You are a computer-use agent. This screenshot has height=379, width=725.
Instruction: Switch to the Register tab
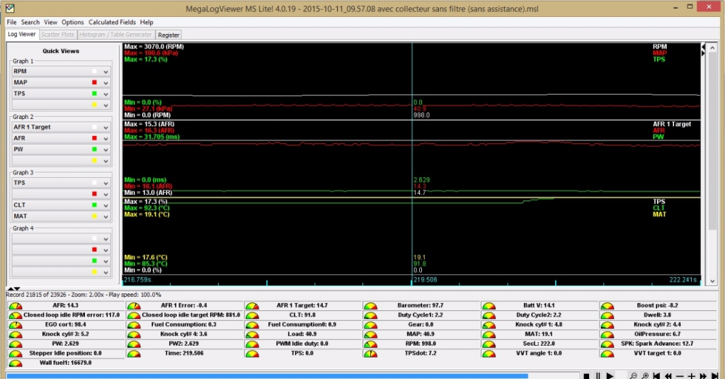(x=169, y=35)
